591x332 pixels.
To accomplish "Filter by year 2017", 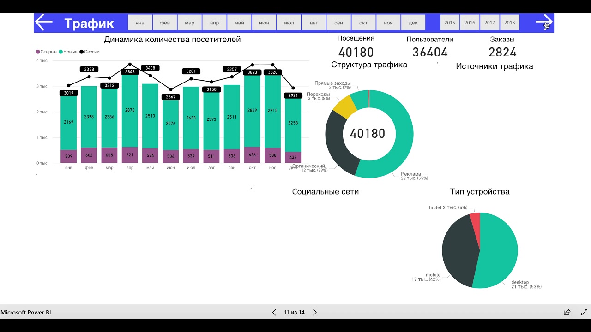I will [x=489, y=23].
